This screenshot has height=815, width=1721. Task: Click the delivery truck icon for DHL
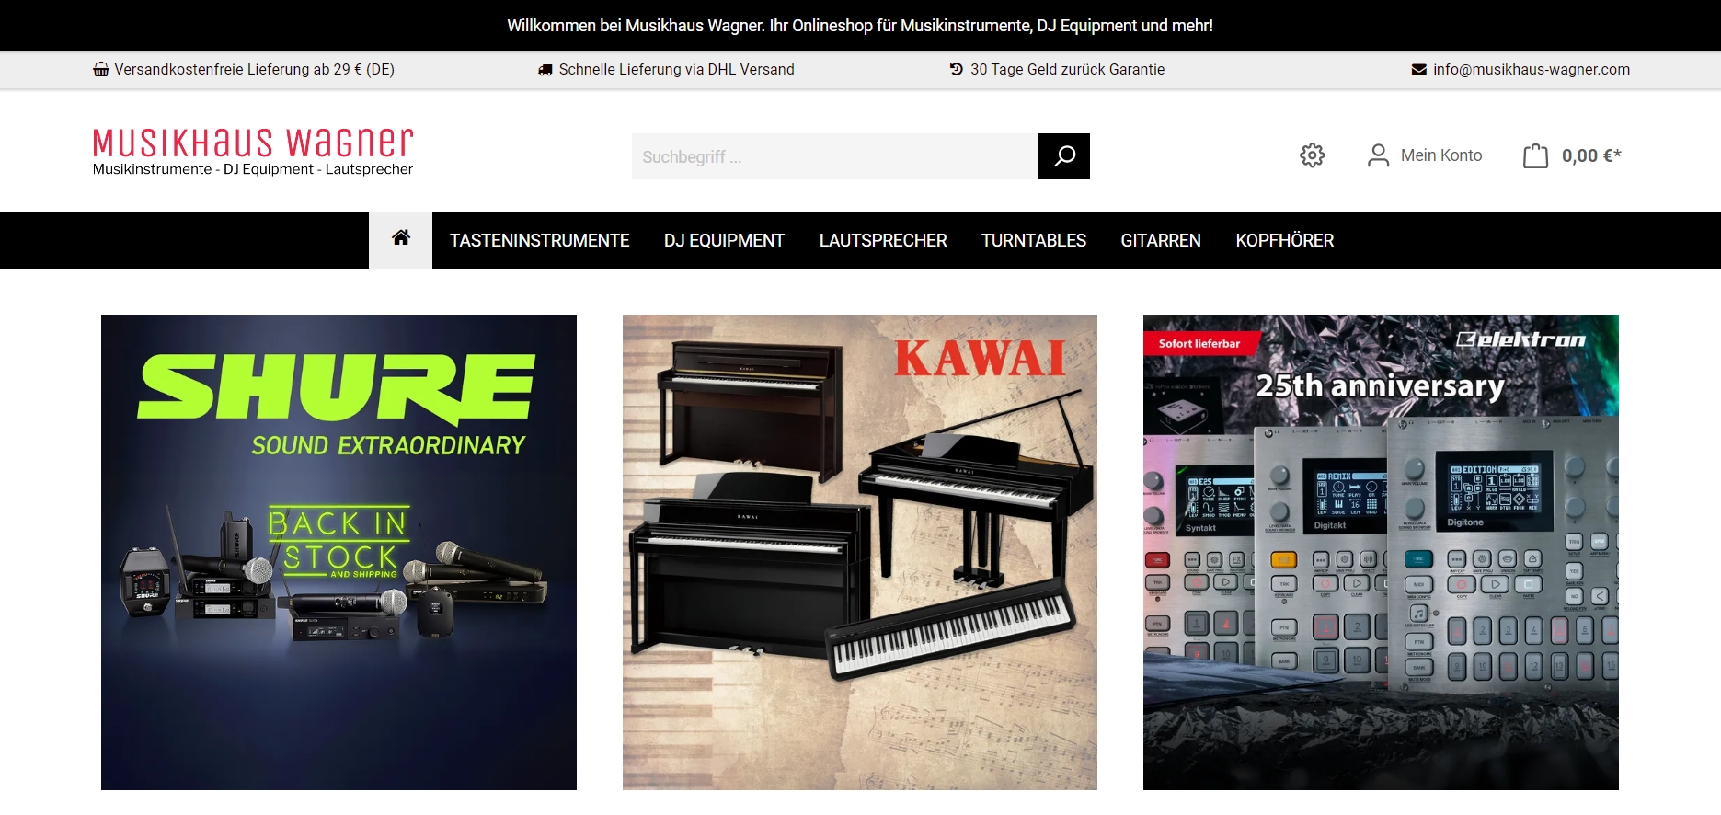[545, 70]
